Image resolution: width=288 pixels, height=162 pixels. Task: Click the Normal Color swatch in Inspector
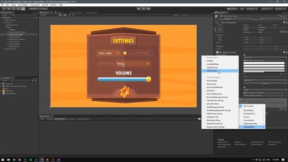(264, 63)
